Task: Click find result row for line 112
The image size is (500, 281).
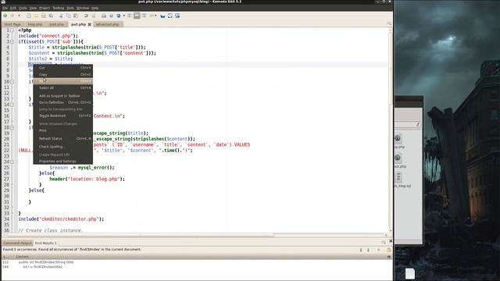Action: click(x=196, y=262)
